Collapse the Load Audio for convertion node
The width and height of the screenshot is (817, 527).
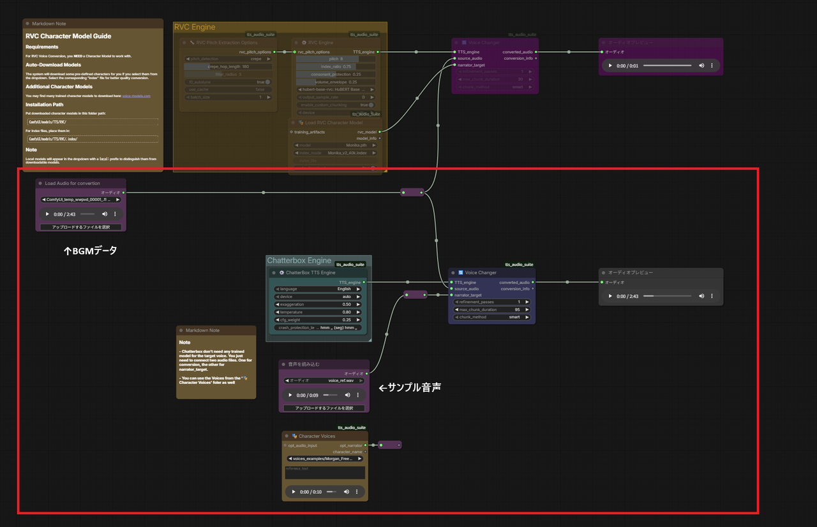(40, 183)
